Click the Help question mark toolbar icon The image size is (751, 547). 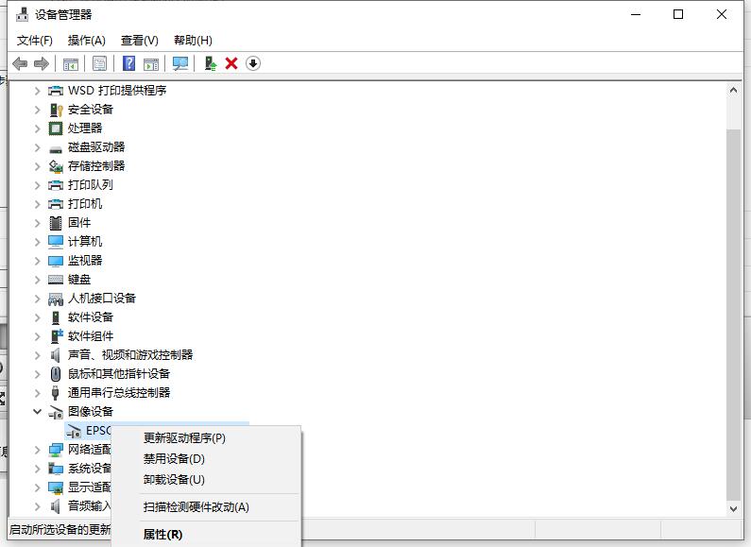[x=128, y=63]
